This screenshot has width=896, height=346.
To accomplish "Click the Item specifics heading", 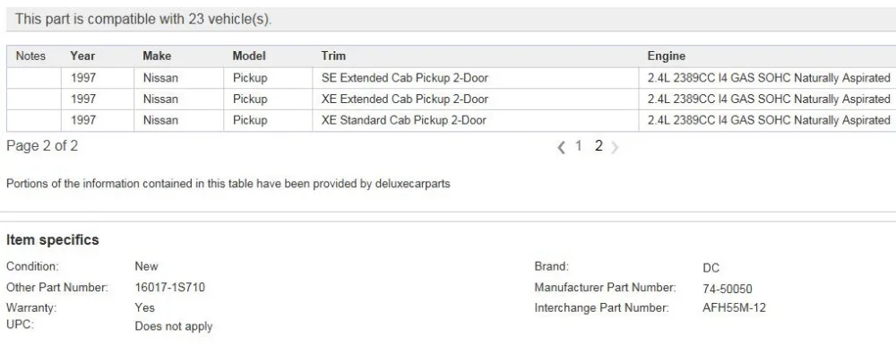I will click(53, 240).
